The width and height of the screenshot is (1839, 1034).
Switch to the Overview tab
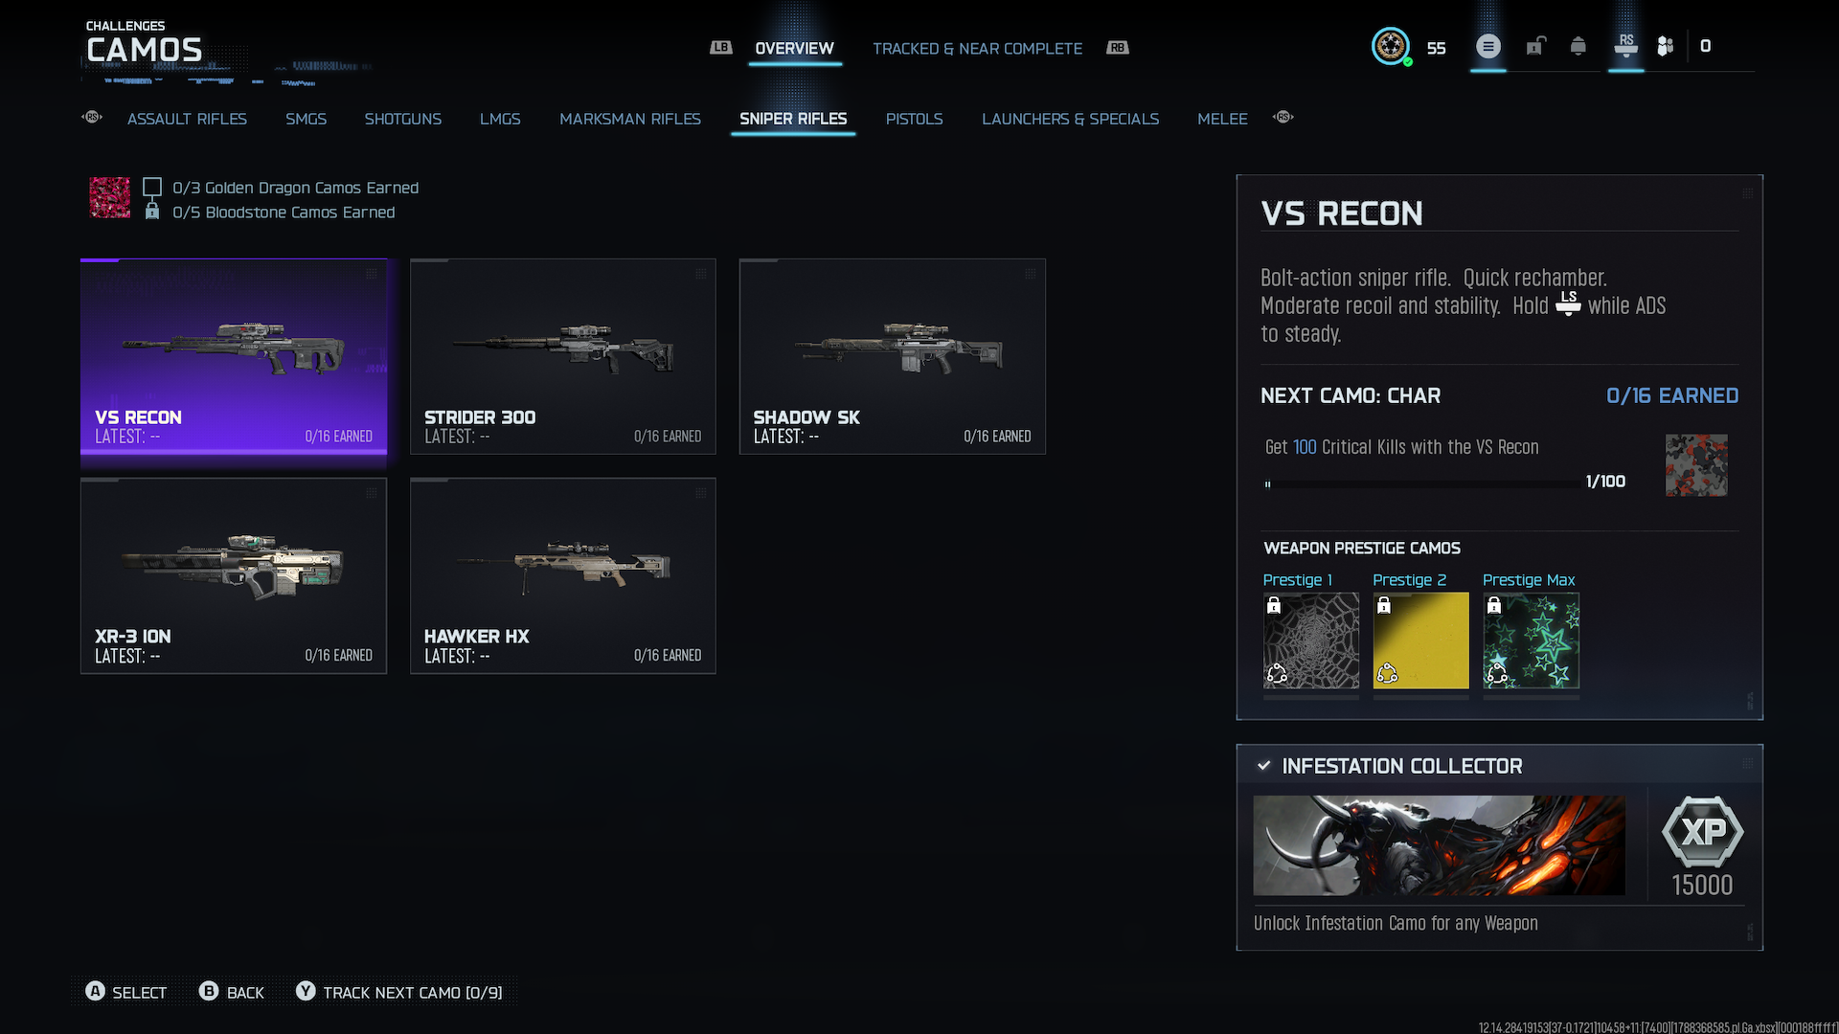(x=794, y=48)
